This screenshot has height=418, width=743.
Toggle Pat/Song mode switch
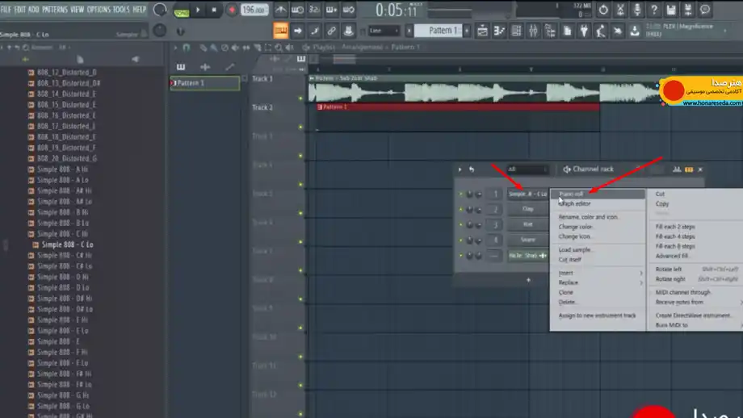point(181,12)
